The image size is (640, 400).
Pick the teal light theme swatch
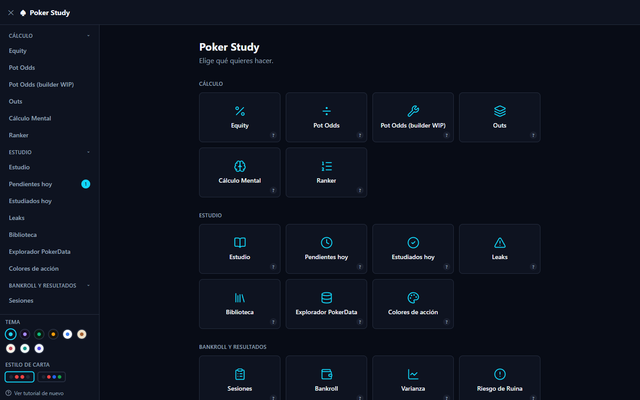point(25,348)
